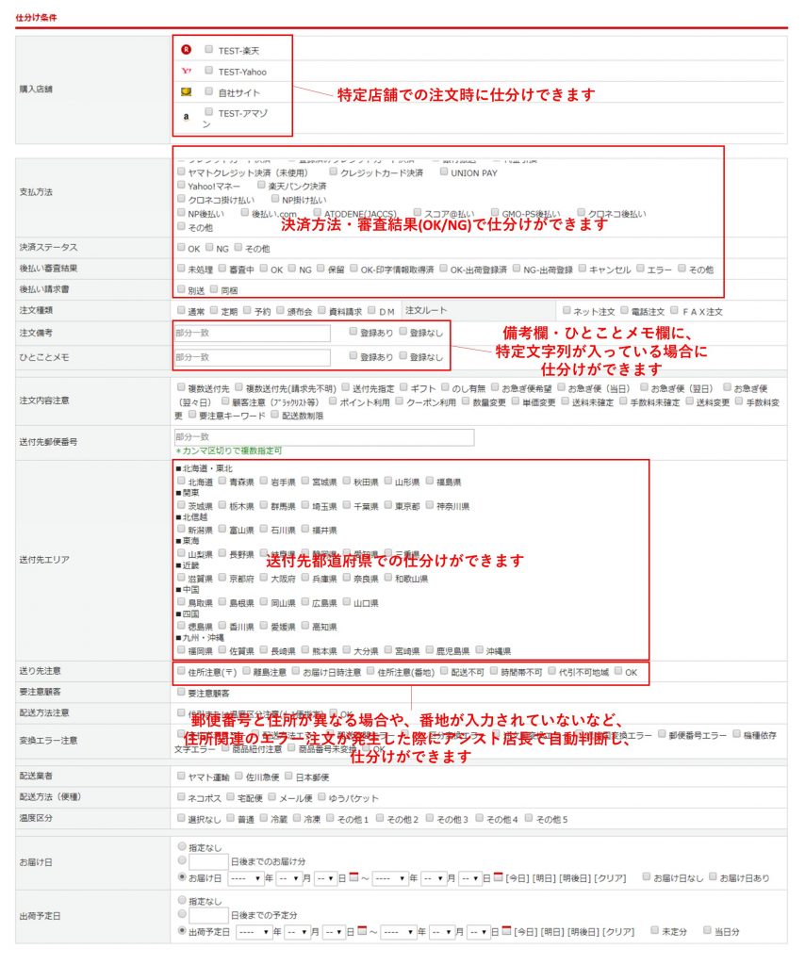This screenshot has height=965, width=805.
Task: Select the 東京都 prefecture checkbox
Action: (388, 505)
